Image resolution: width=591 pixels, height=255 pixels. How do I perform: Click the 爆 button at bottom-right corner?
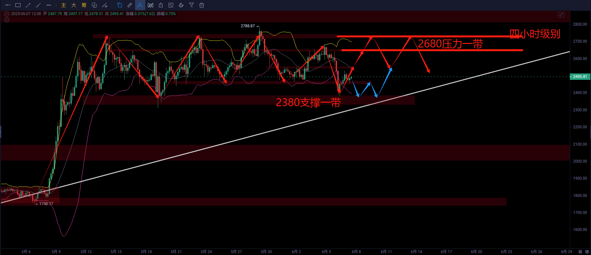coord(587,252)
